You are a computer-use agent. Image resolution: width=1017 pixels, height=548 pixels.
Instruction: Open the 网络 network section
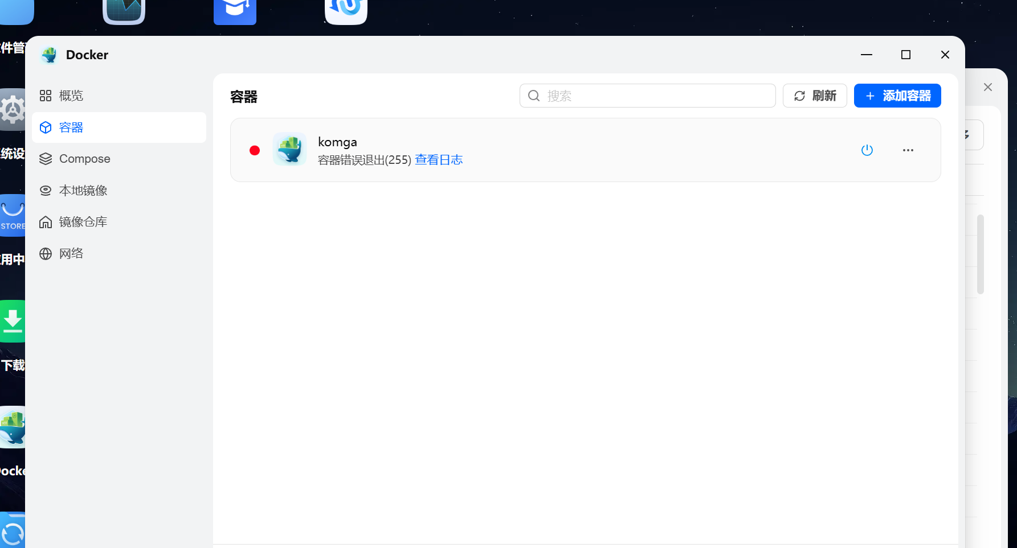tap(119, 254)
